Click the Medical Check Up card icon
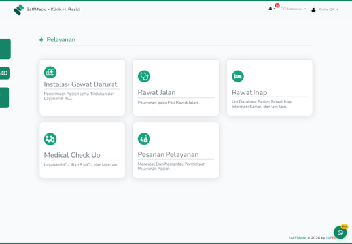This screenshot has width=352, height=244. (x=50, y=139)
